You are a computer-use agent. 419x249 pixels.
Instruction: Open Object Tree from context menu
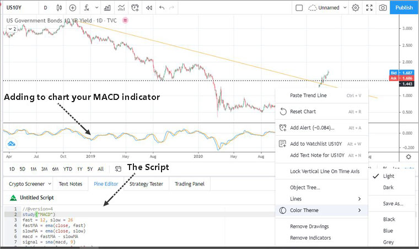(322, 187)
